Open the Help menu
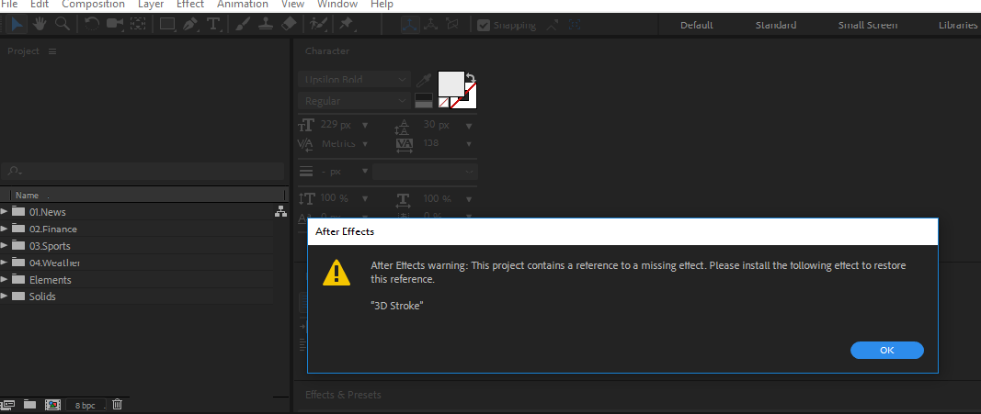The height and width of the screenshot is (414, 981). [382, 5]
